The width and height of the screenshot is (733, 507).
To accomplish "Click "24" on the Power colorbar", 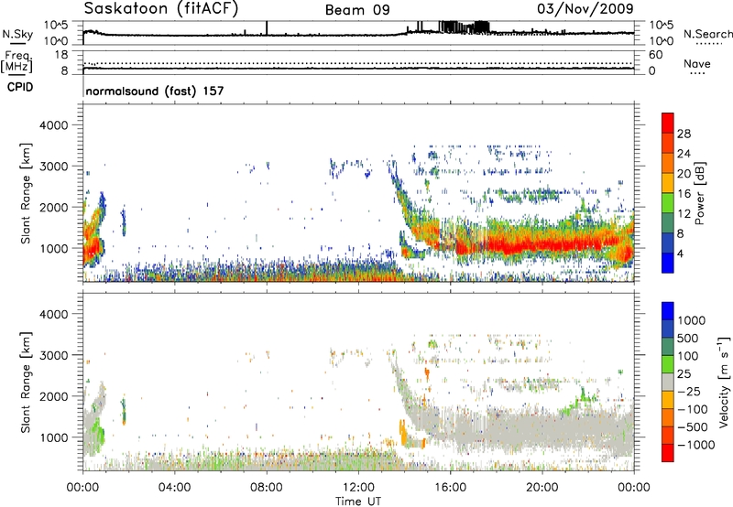I will [x=684, y=154].
